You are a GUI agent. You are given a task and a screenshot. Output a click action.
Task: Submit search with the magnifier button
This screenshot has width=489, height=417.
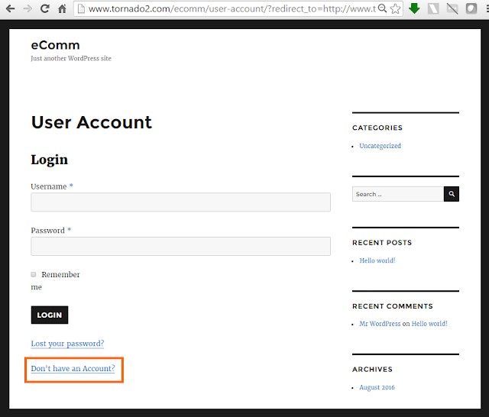point(452,194)
